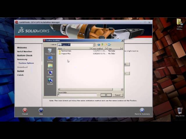The height and width of the screenshot is (139, 186).
Task: Open Date modified column dropdown
Action: pyautogui.click(x=106, y=48)
